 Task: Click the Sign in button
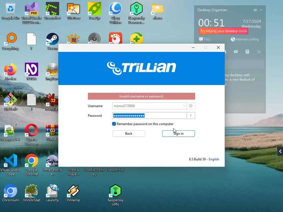pyautogui.click(x=178, y=134)
